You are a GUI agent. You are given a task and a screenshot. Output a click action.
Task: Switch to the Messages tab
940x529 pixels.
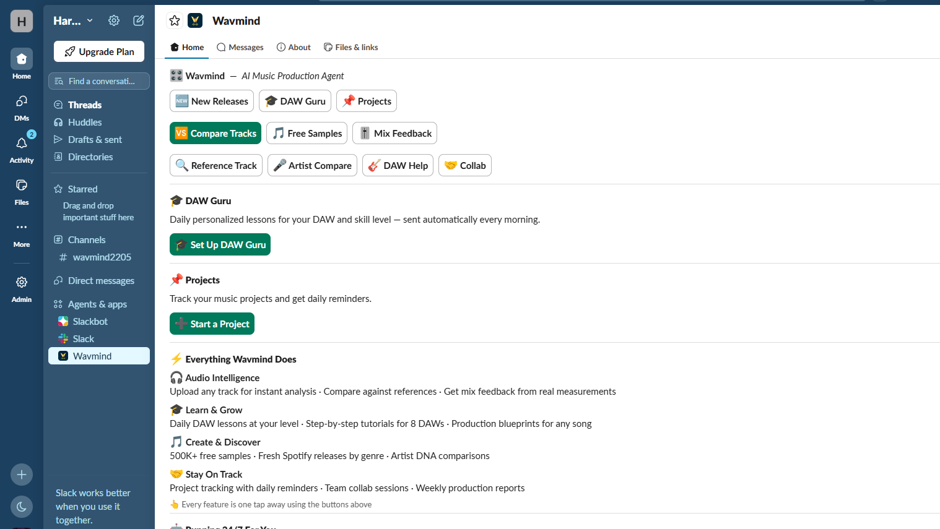[x=240, y=47]
